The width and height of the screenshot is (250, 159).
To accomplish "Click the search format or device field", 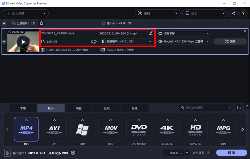I will (206, 108).
